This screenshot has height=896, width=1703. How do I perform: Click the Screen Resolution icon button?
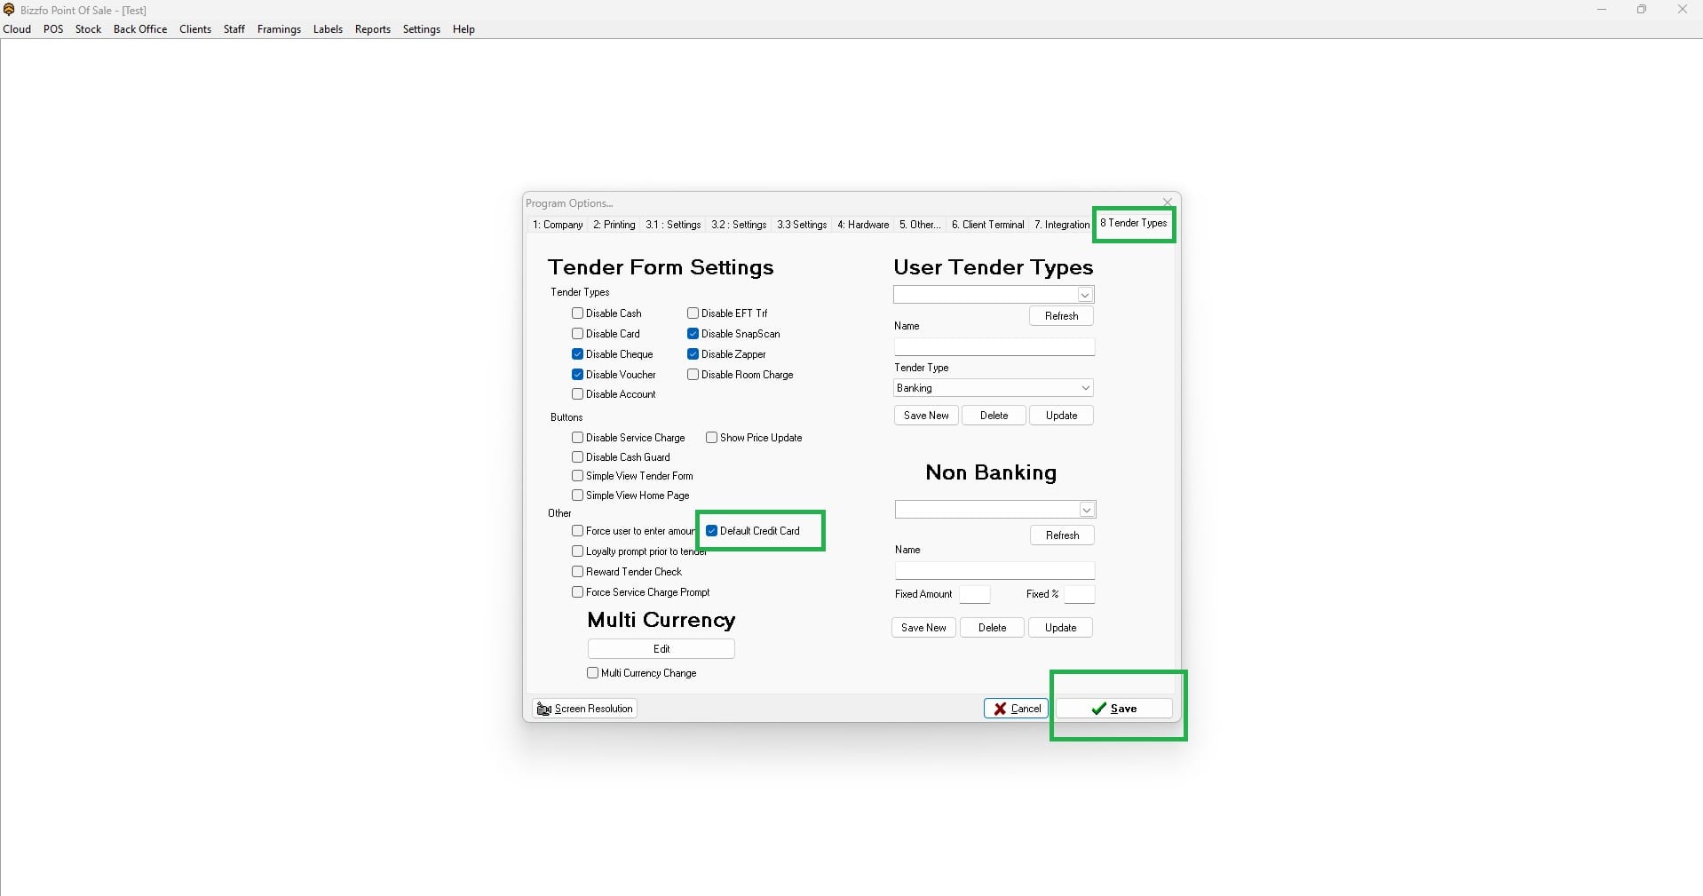tap(543, 708)
